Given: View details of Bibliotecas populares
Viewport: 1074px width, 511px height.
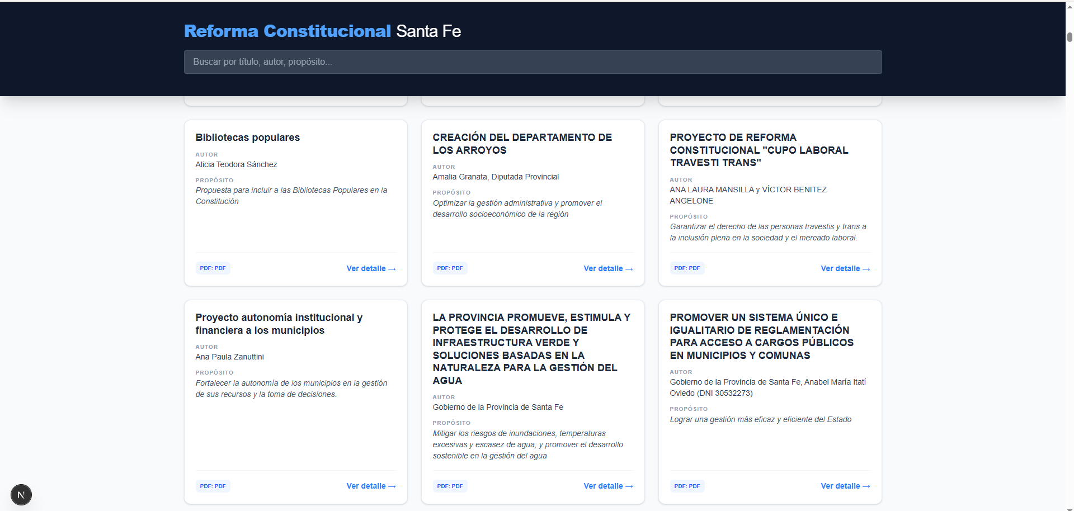Looking at the screenshot, I should 371,268.
